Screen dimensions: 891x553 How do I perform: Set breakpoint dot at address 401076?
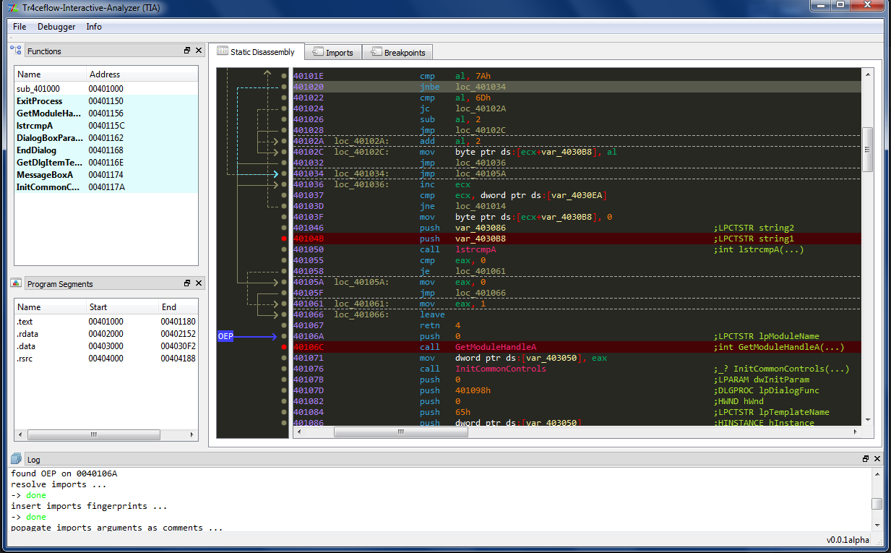click(284, 369)
